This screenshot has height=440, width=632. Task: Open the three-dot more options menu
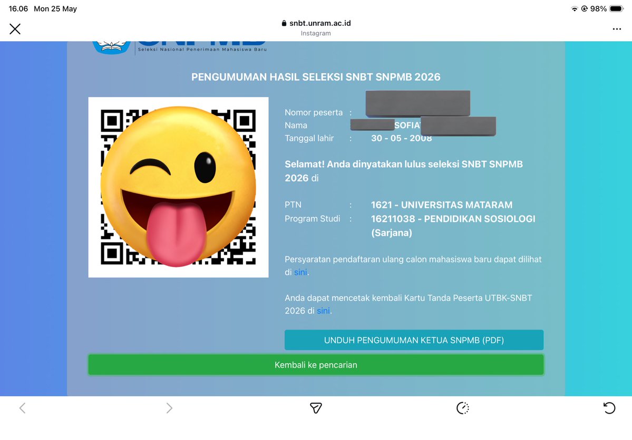(617, 29)
